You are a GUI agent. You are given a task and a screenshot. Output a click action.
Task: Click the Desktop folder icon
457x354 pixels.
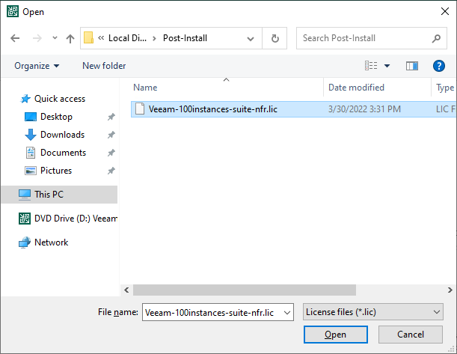31,117
